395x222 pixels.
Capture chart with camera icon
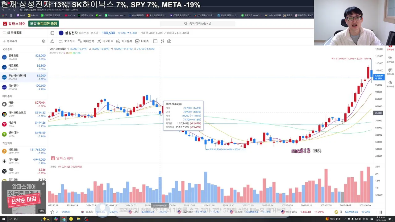click(169, 41)
